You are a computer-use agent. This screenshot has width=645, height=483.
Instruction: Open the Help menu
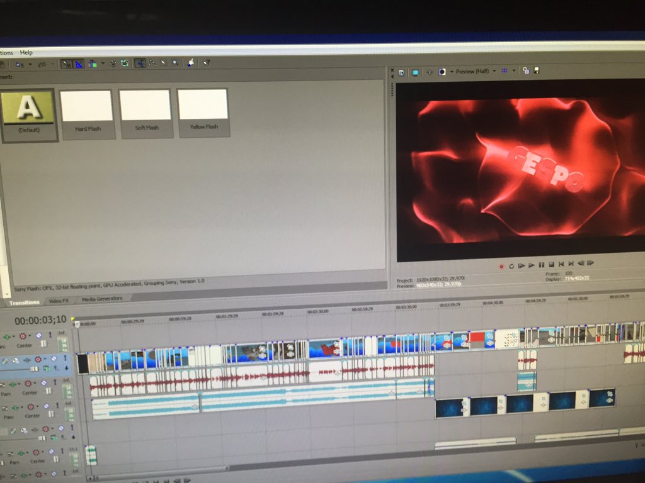[26, 53]
